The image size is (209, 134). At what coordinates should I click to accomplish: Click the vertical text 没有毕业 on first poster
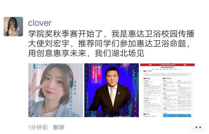(75, 88)
